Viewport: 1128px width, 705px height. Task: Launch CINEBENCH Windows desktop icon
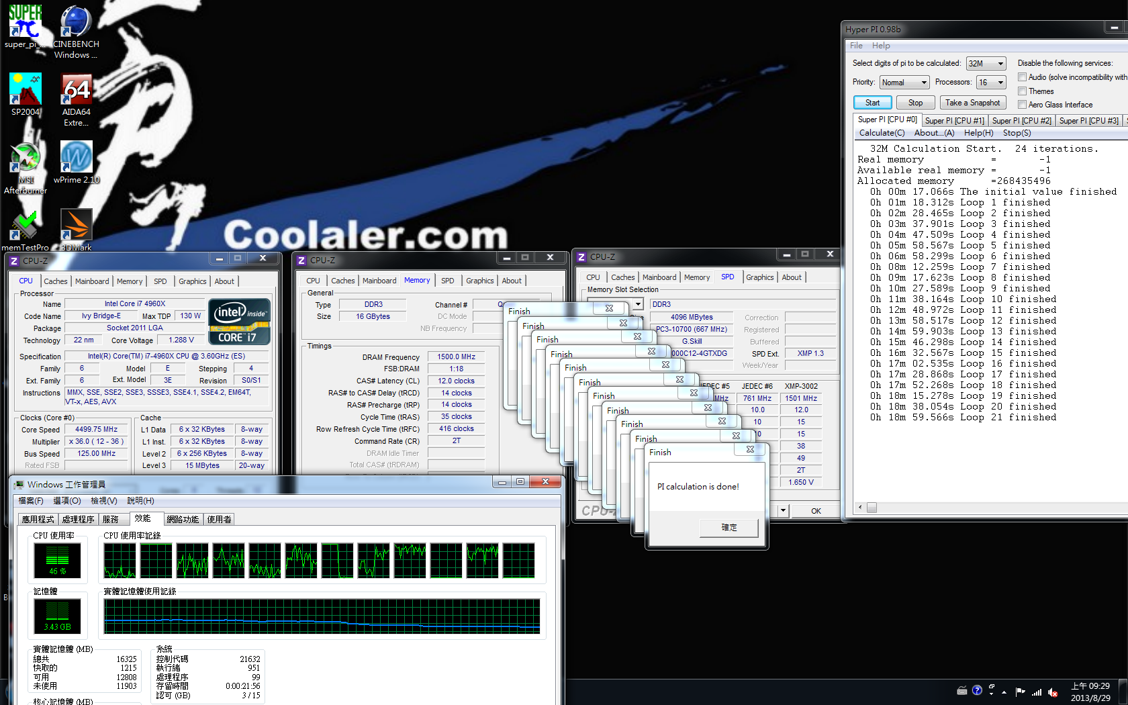click(x=76, y=32)
